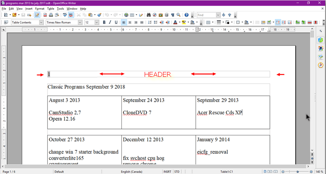
Task: Click INSRT insert mode status field
Action: coord(167,172)
